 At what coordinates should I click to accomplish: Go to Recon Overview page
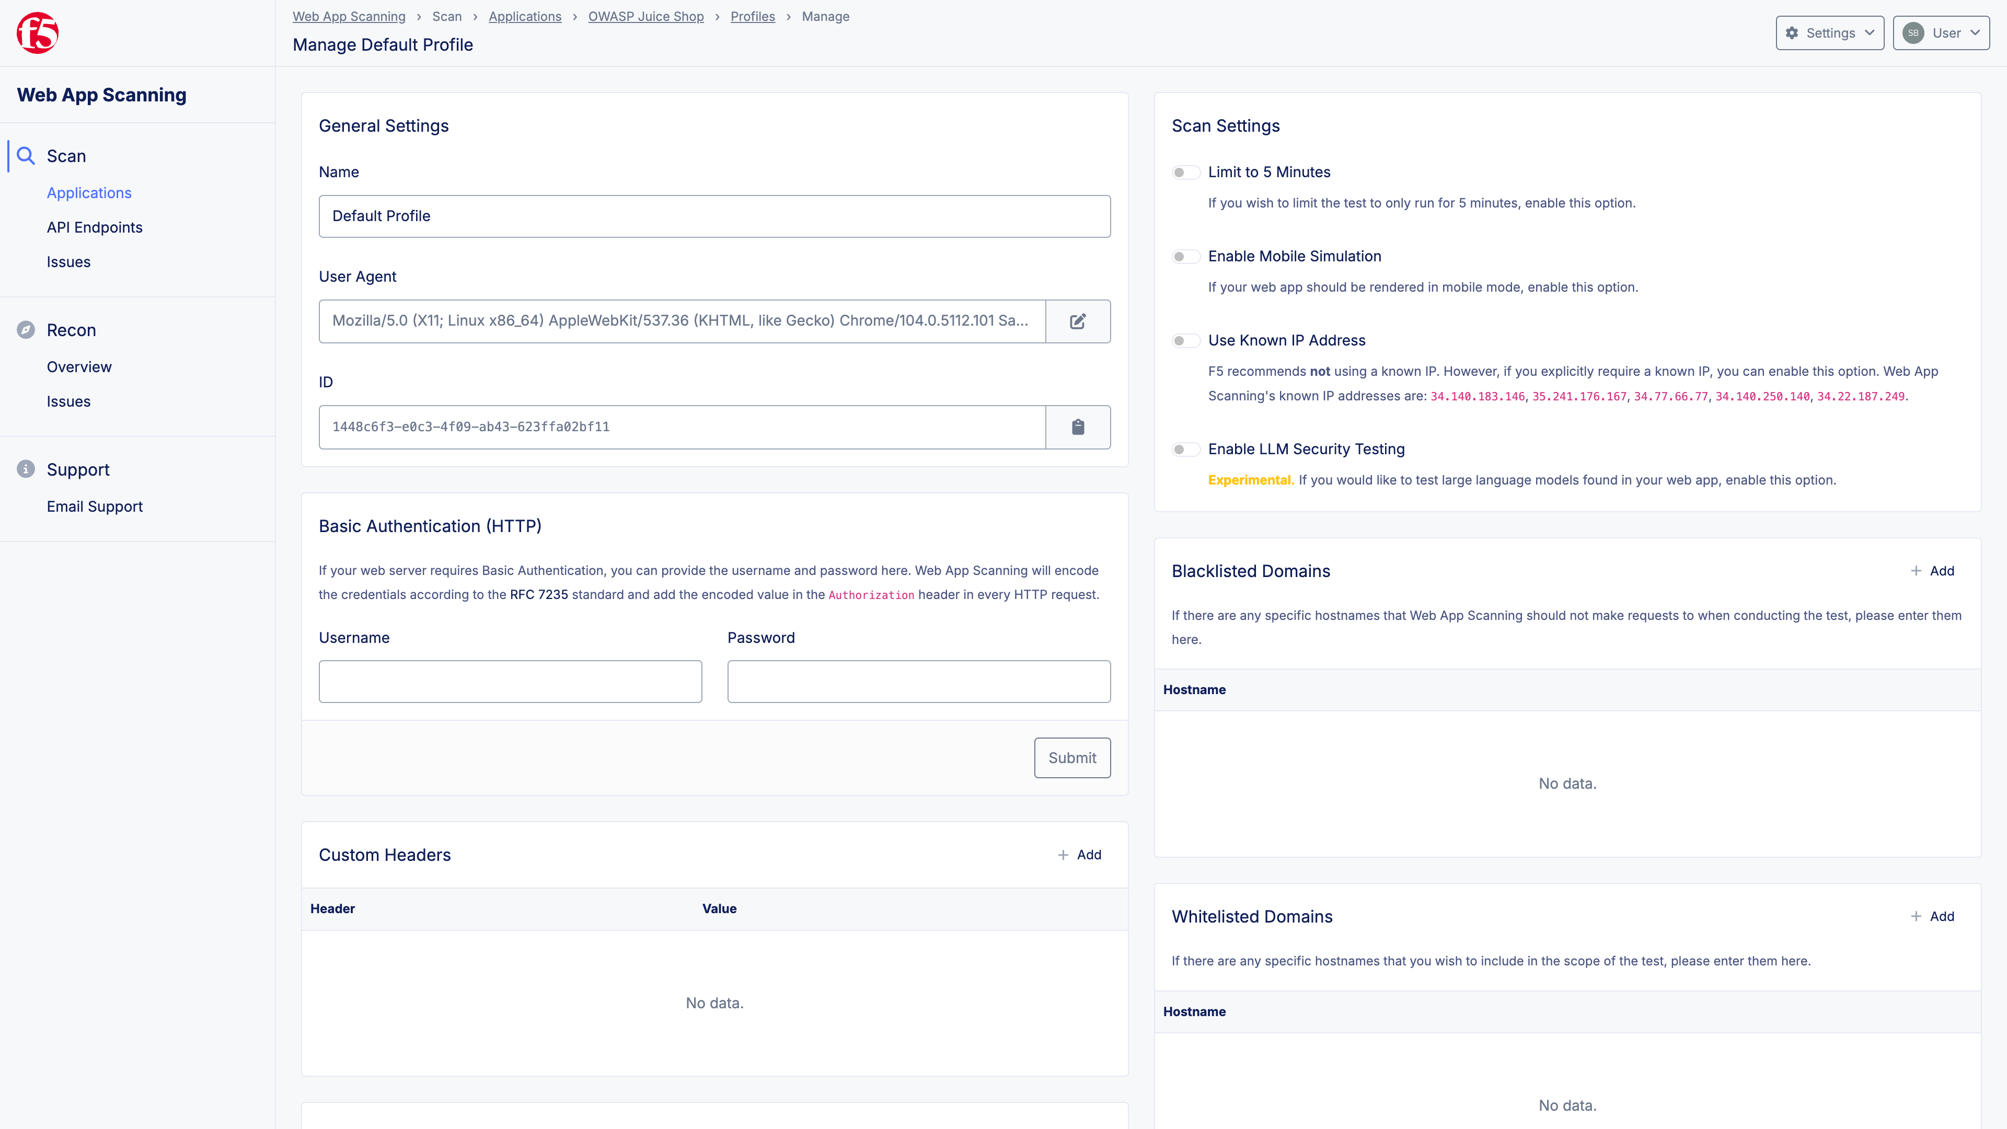tap(79, 367)
